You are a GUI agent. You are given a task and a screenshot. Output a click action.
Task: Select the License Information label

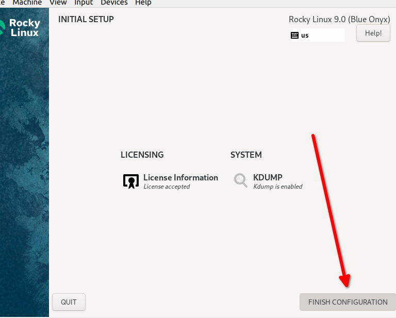180,177
